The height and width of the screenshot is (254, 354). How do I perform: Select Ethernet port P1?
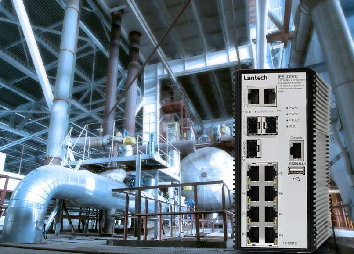[x=254, y=234]
